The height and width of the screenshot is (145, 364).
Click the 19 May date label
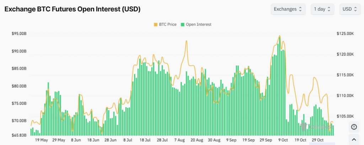point(42,140)
